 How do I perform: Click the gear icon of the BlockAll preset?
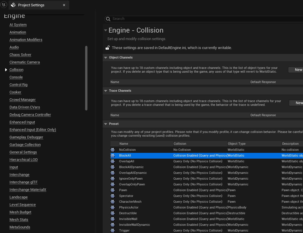[x=113, y=156]
